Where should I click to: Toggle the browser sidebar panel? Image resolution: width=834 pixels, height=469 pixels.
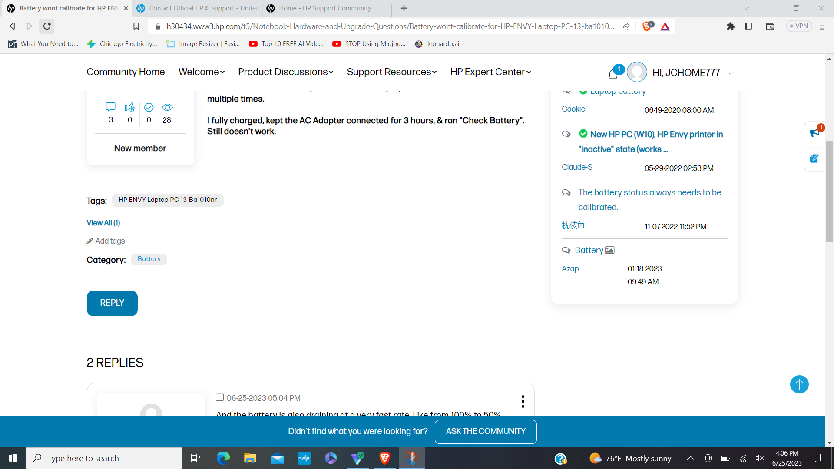748,26
